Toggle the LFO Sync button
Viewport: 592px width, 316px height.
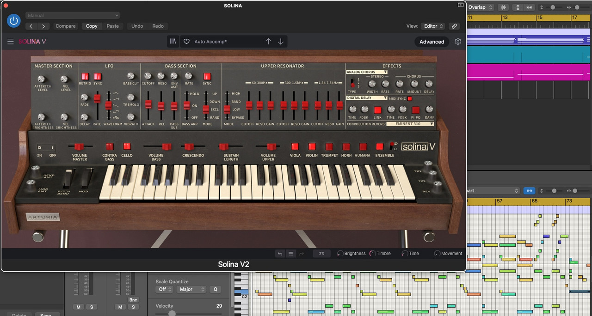coord(98,77)
